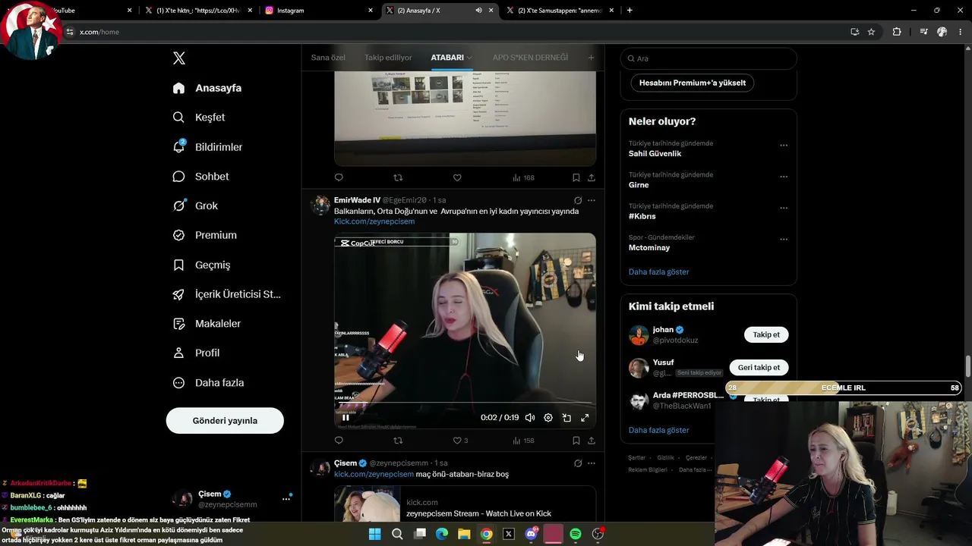Open Geçmiş bookmarks in sidebar
The width and height of the screenshot is (972, 546).
point(201,265)
